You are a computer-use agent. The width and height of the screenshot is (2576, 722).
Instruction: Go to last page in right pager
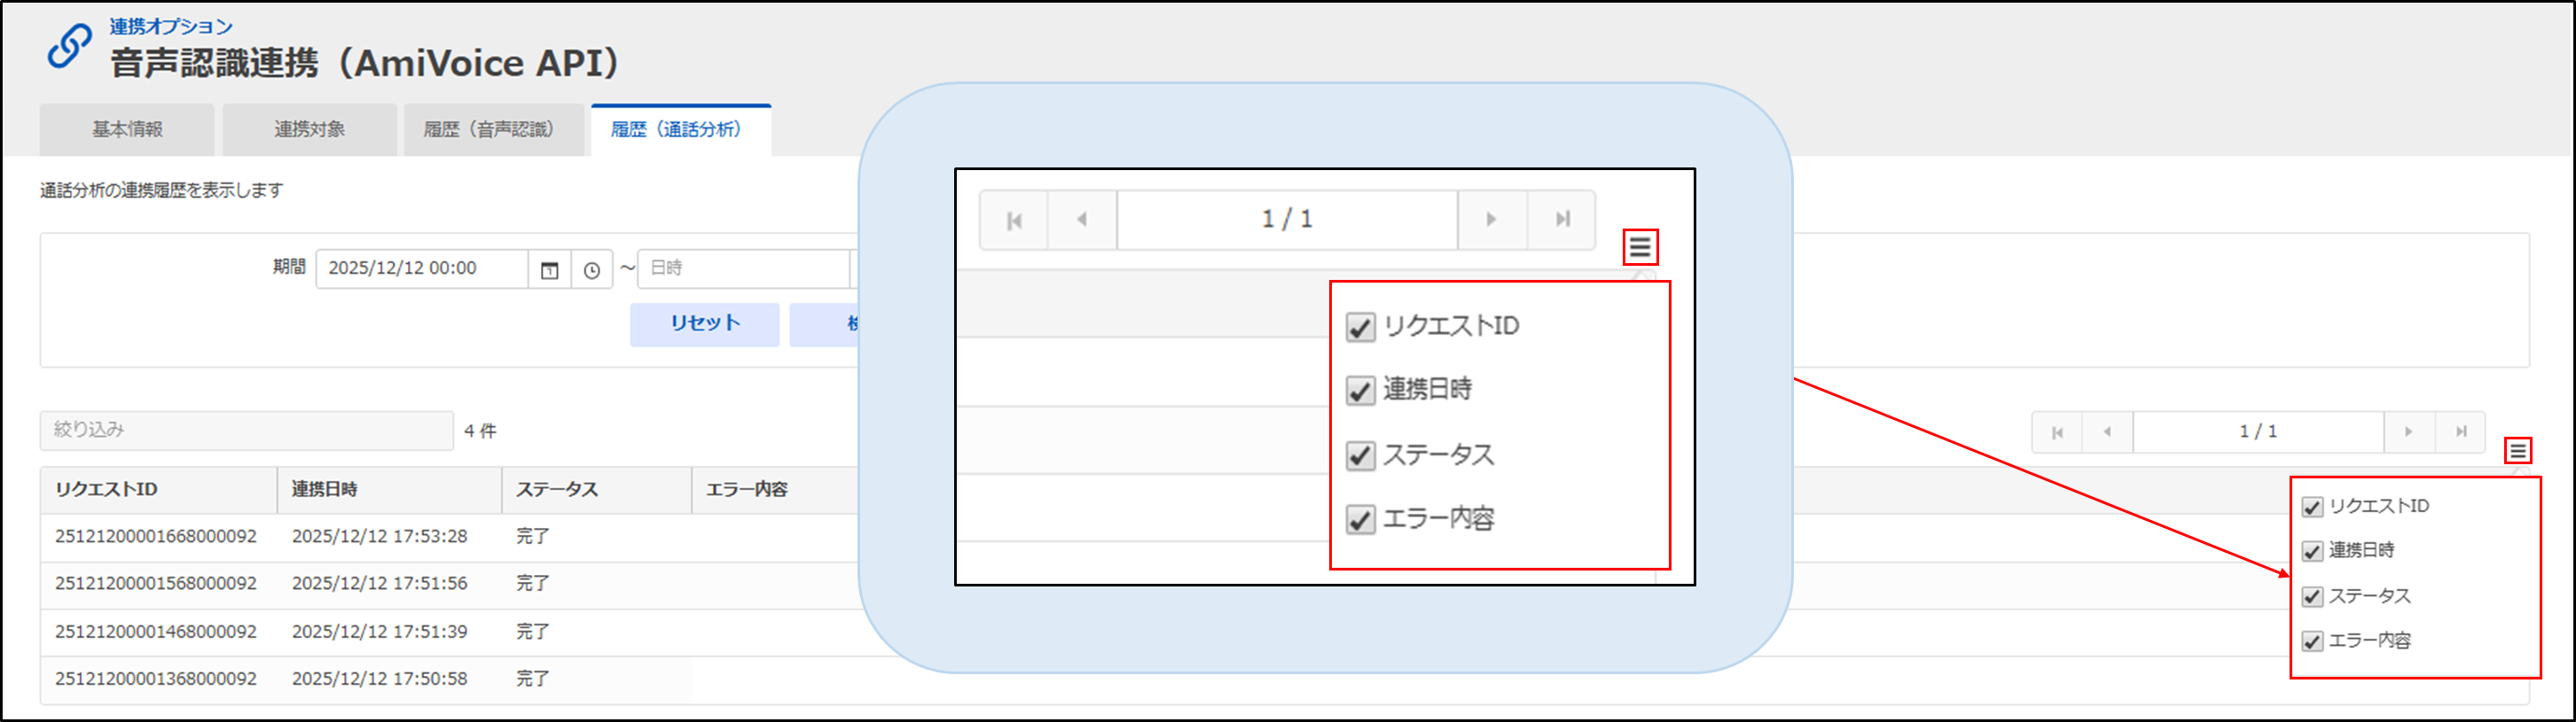pyautogui.click(x=2461, y=432)
